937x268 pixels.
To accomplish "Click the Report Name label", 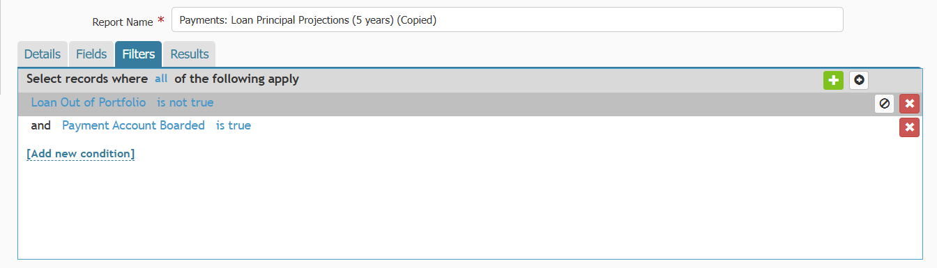I will (123, 22).
